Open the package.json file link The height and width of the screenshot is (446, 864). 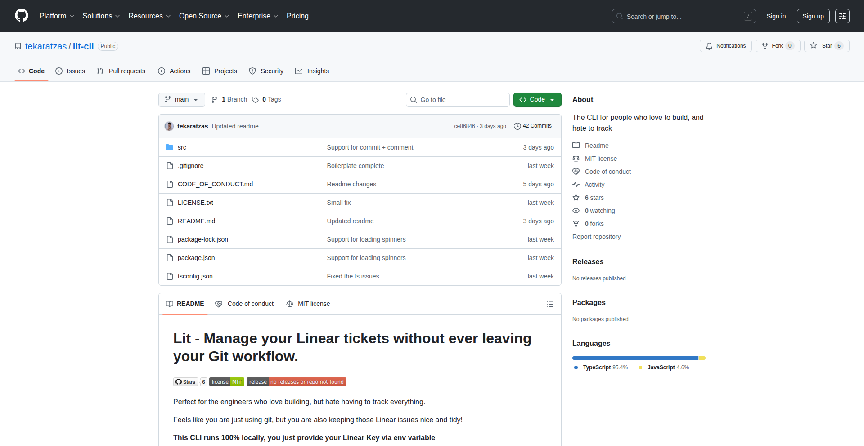(196, 257)
